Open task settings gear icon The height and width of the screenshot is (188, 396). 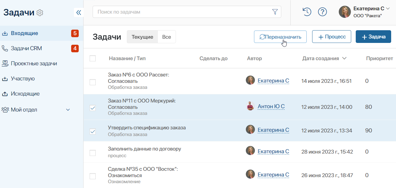point(40,13)
